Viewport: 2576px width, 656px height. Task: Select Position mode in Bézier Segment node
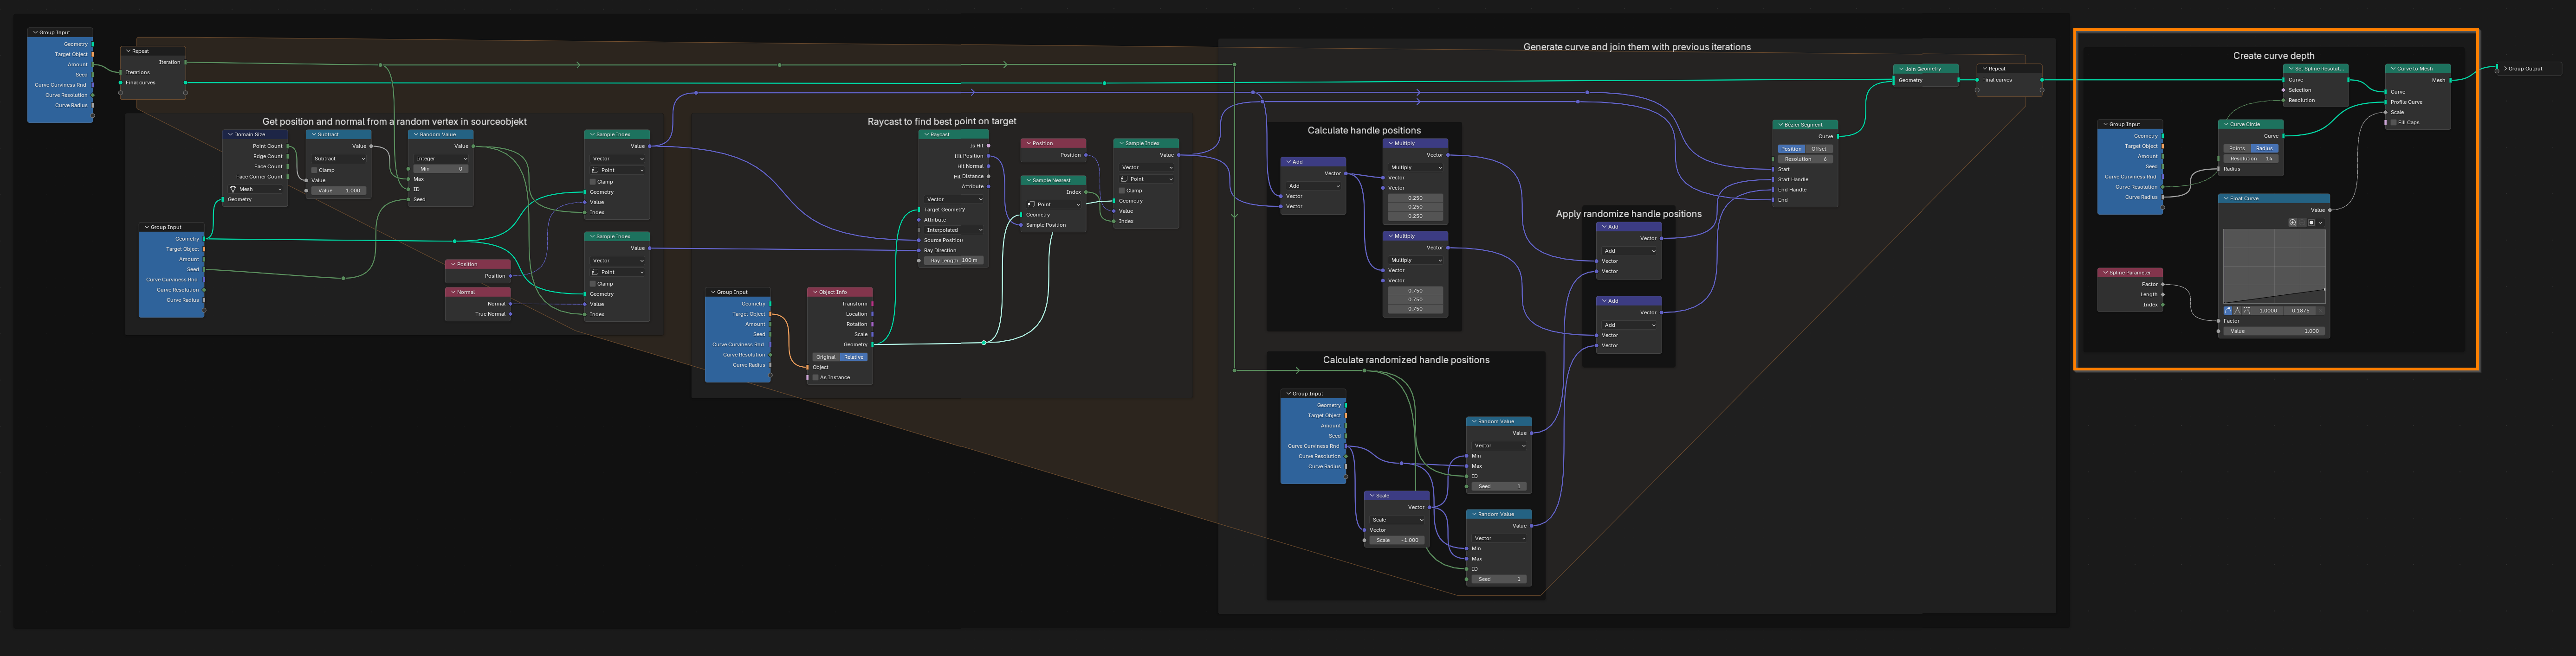[1792, 149]
